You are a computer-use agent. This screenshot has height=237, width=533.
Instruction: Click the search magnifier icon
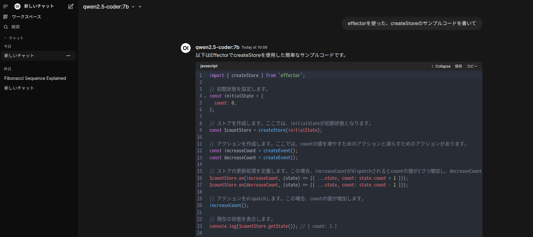tap(6, 27)
